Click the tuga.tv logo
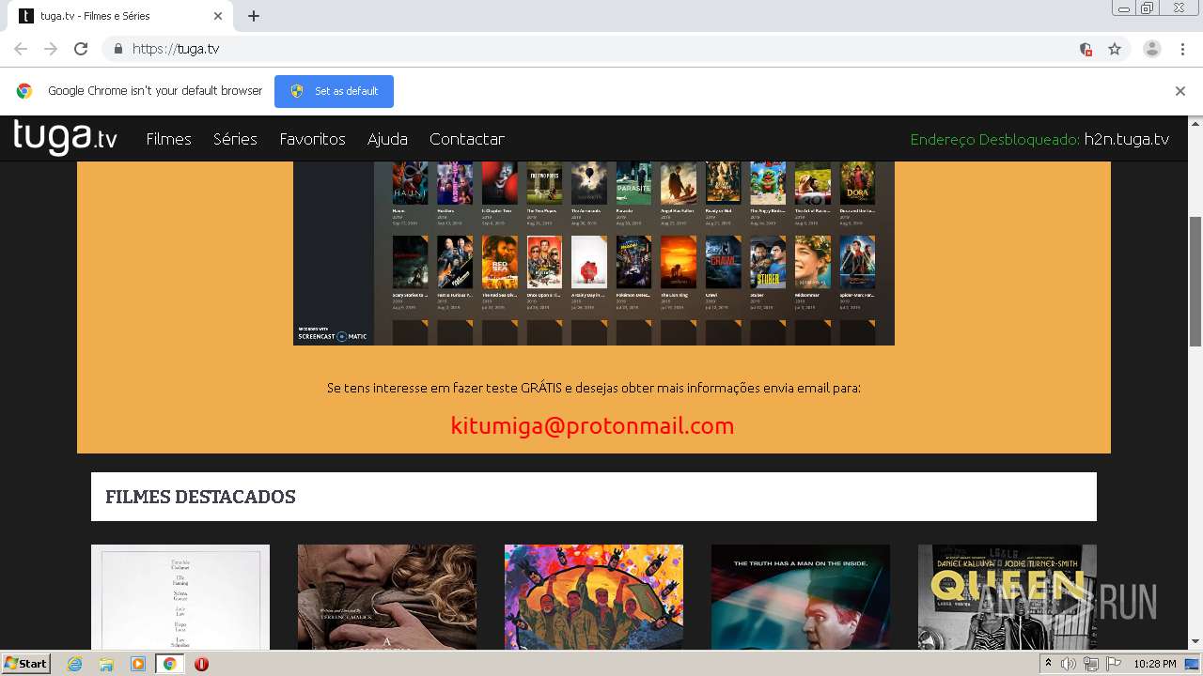1203x676 pixels. point(66,138)
